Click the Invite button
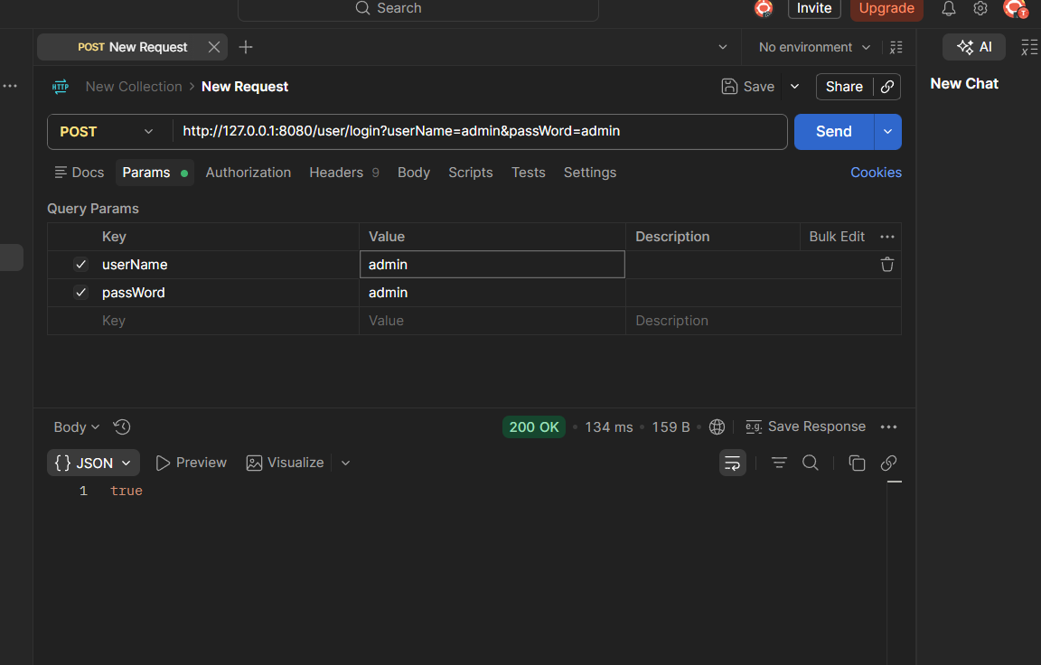Image resolution: width=1041 pixels, height=665 pixels. click(x=814, y=8)
